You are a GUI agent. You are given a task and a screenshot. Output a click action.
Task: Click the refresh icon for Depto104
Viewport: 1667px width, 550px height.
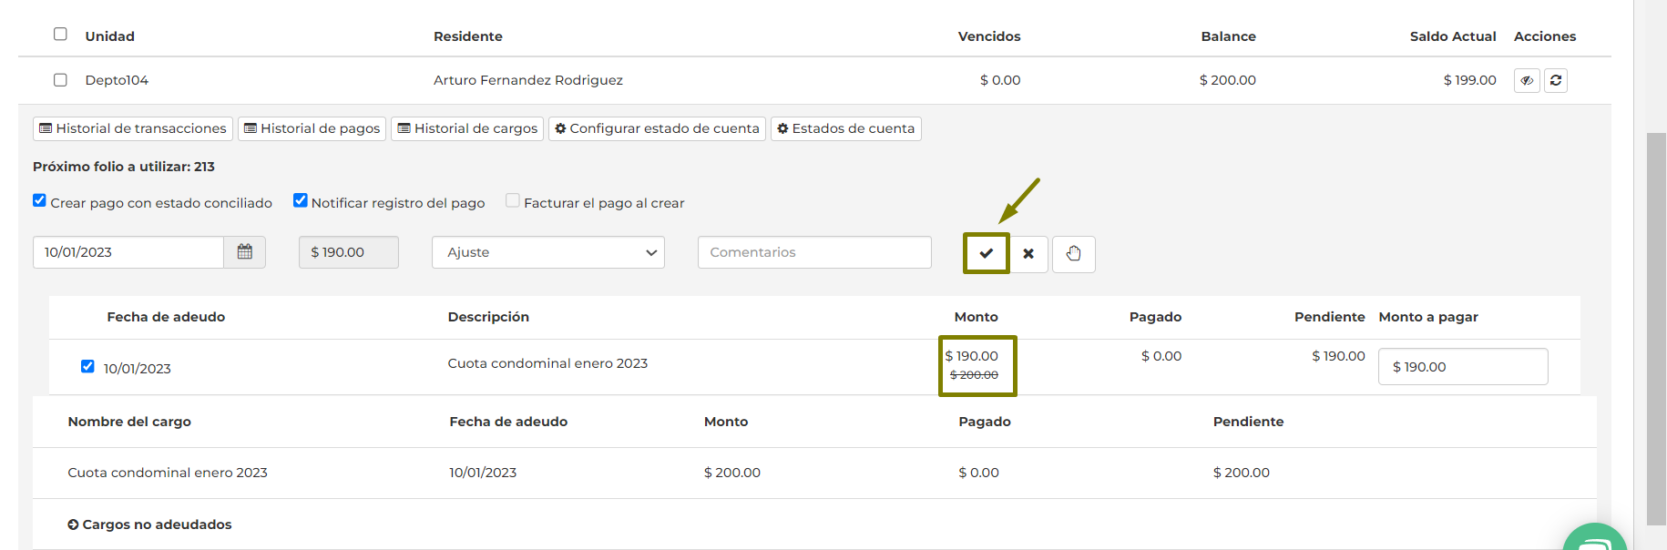pyautogui.click(x=1556, y=80)
